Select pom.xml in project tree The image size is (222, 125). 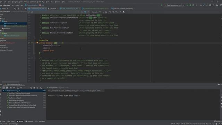[3, 45]
